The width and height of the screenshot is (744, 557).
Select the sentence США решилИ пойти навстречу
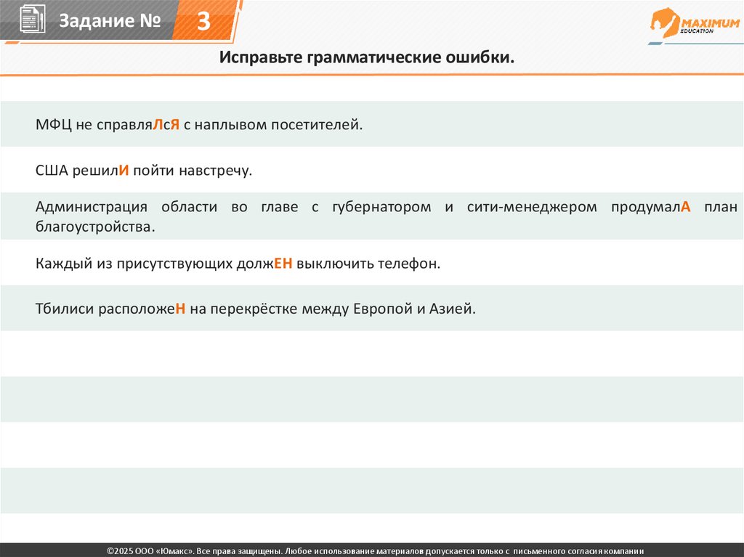coord(144,171)
